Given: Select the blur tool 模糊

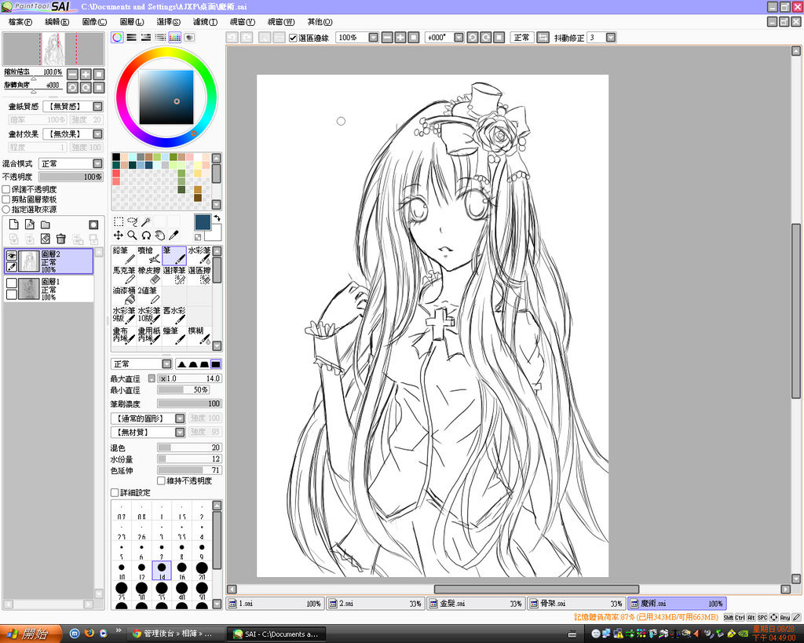Looking at the screenshot, I should (199, 334).
